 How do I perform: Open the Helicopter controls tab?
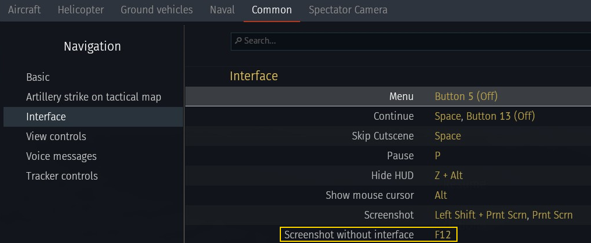tap(81, 10)
